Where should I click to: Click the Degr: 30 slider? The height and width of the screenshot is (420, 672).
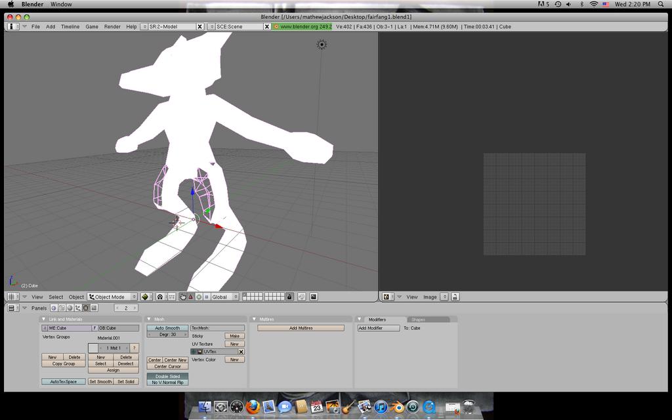pyautogui.click(x=167, y=334)
